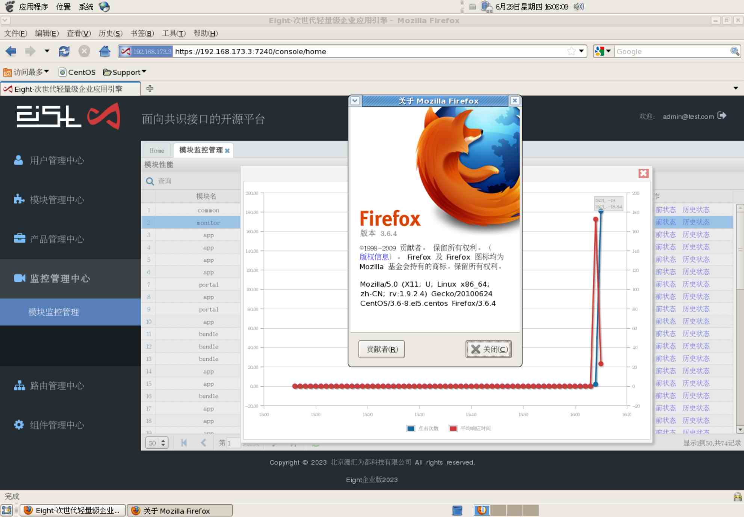Close the chart popup with the red X

(x=643, y=173)
